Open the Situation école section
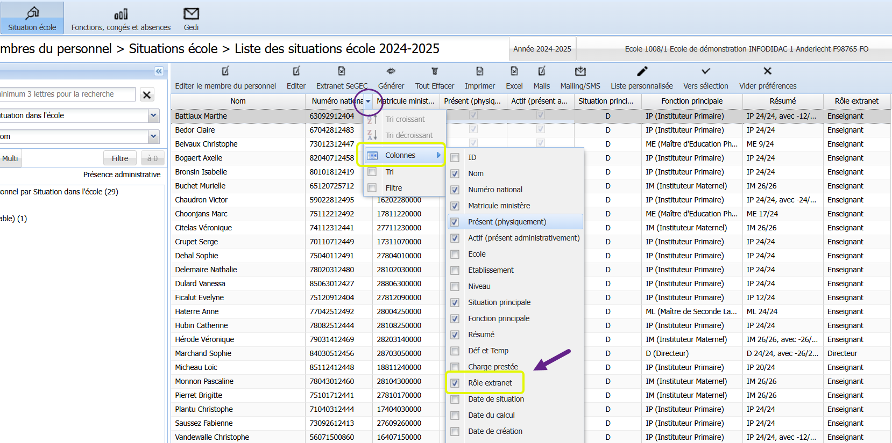Image resolution: width=892 pixels, height=443 pixels. 32,18
